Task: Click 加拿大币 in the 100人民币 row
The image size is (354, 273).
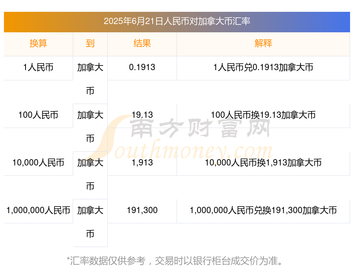Action: tap(90, 127)
